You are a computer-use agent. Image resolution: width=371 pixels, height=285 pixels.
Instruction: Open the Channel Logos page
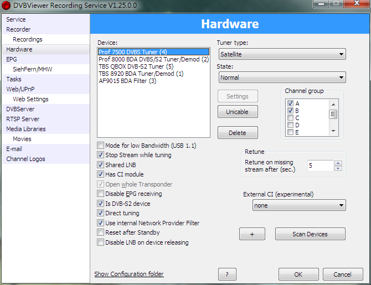point(46,159)
